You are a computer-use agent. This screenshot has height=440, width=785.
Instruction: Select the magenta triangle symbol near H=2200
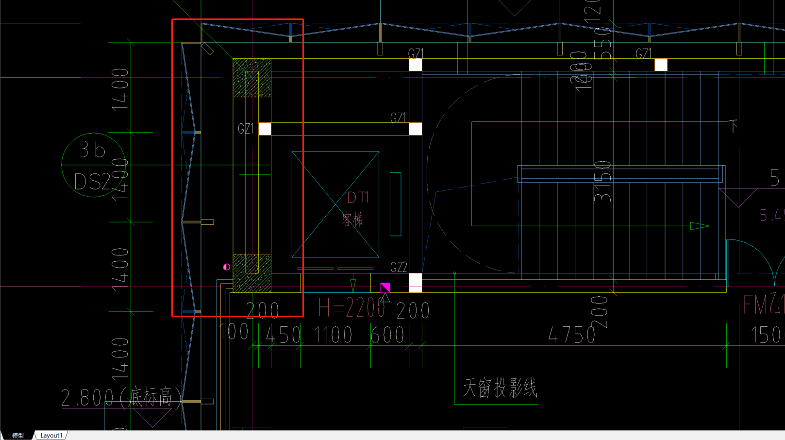385,287
